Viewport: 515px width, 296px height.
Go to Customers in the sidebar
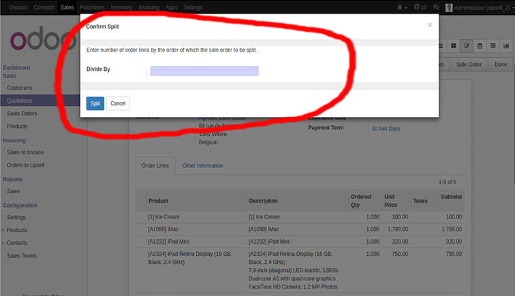[x=19, y=88]
